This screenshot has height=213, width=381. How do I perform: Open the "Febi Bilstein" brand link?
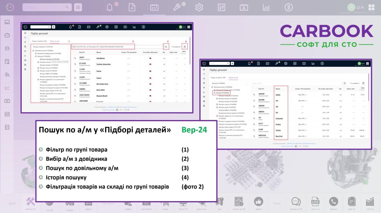pos(101,58)
